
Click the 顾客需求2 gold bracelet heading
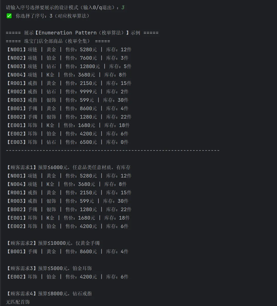[x=53, y=243]
